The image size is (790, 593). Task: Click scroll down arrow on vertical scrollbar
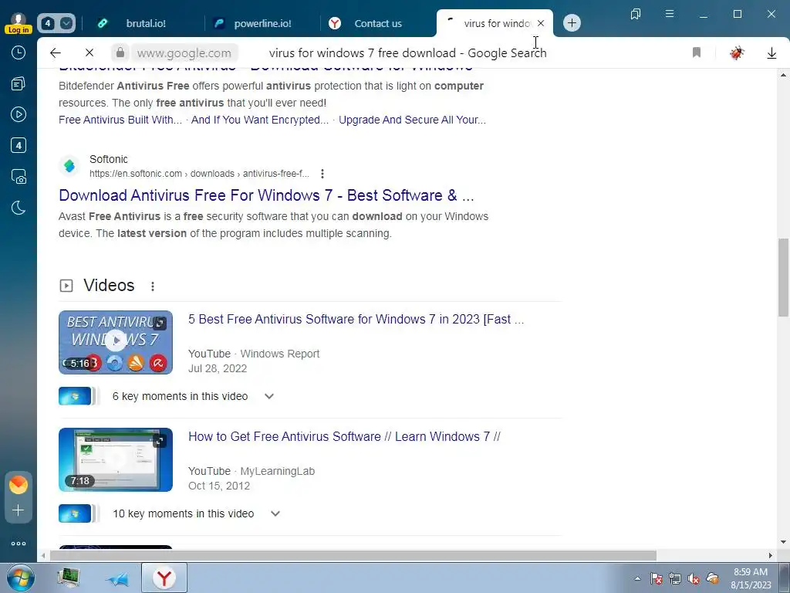[783, 543]
